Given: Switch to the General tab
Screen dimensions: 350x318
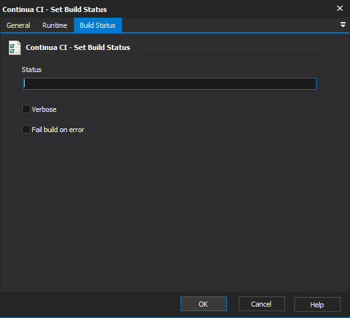Looking at the screenshot, I should [18, 25].
